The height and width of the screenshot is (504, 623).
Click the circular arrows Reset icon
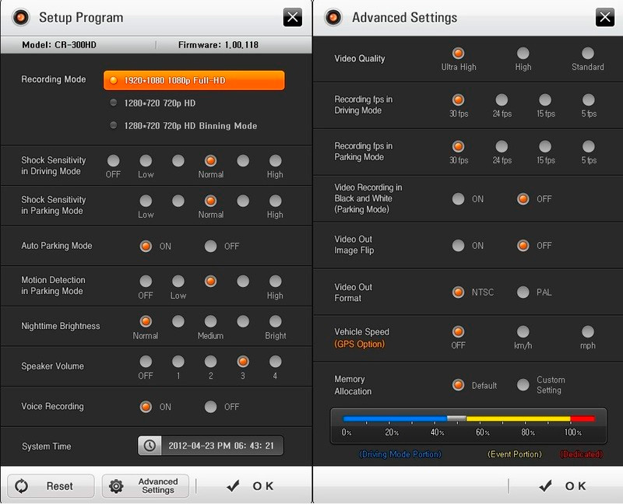(x=22, y=486)
